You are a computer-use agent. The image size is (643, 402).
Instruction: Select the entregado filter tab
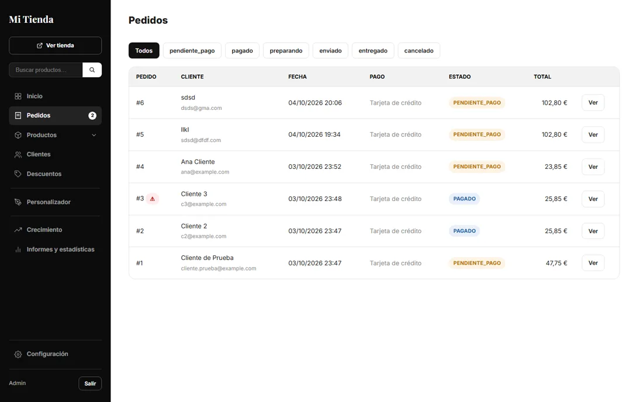point(373,50)
